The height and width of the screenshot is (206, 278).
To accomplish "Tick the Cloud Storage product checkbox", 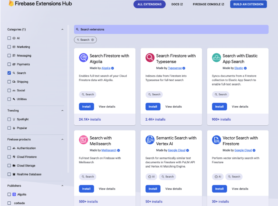I will 9,166.
